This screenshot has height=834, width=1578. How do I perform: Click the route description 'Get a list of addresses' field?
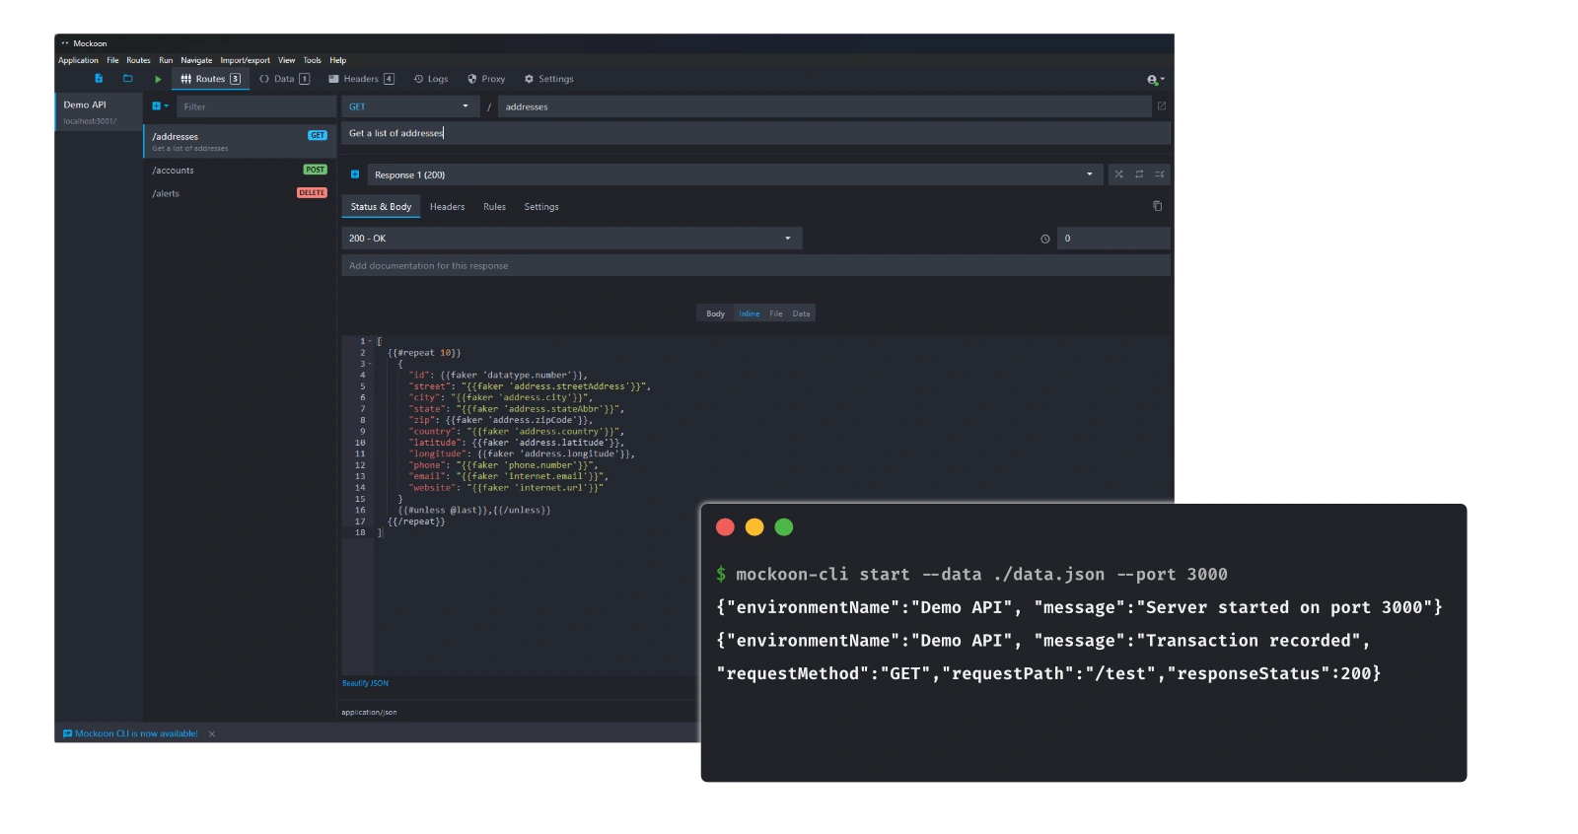tap(755, 133)
